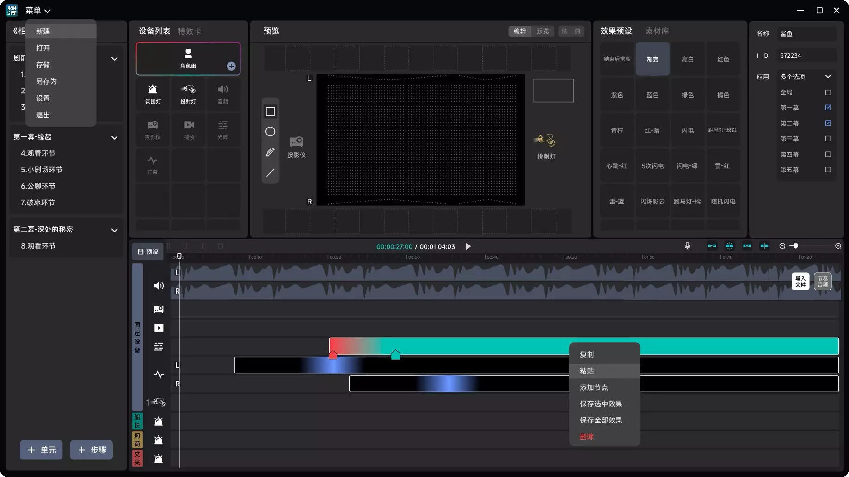Open the 灯带 device card
The height and width of the screenshot is (477, 849).
[152, 165]
